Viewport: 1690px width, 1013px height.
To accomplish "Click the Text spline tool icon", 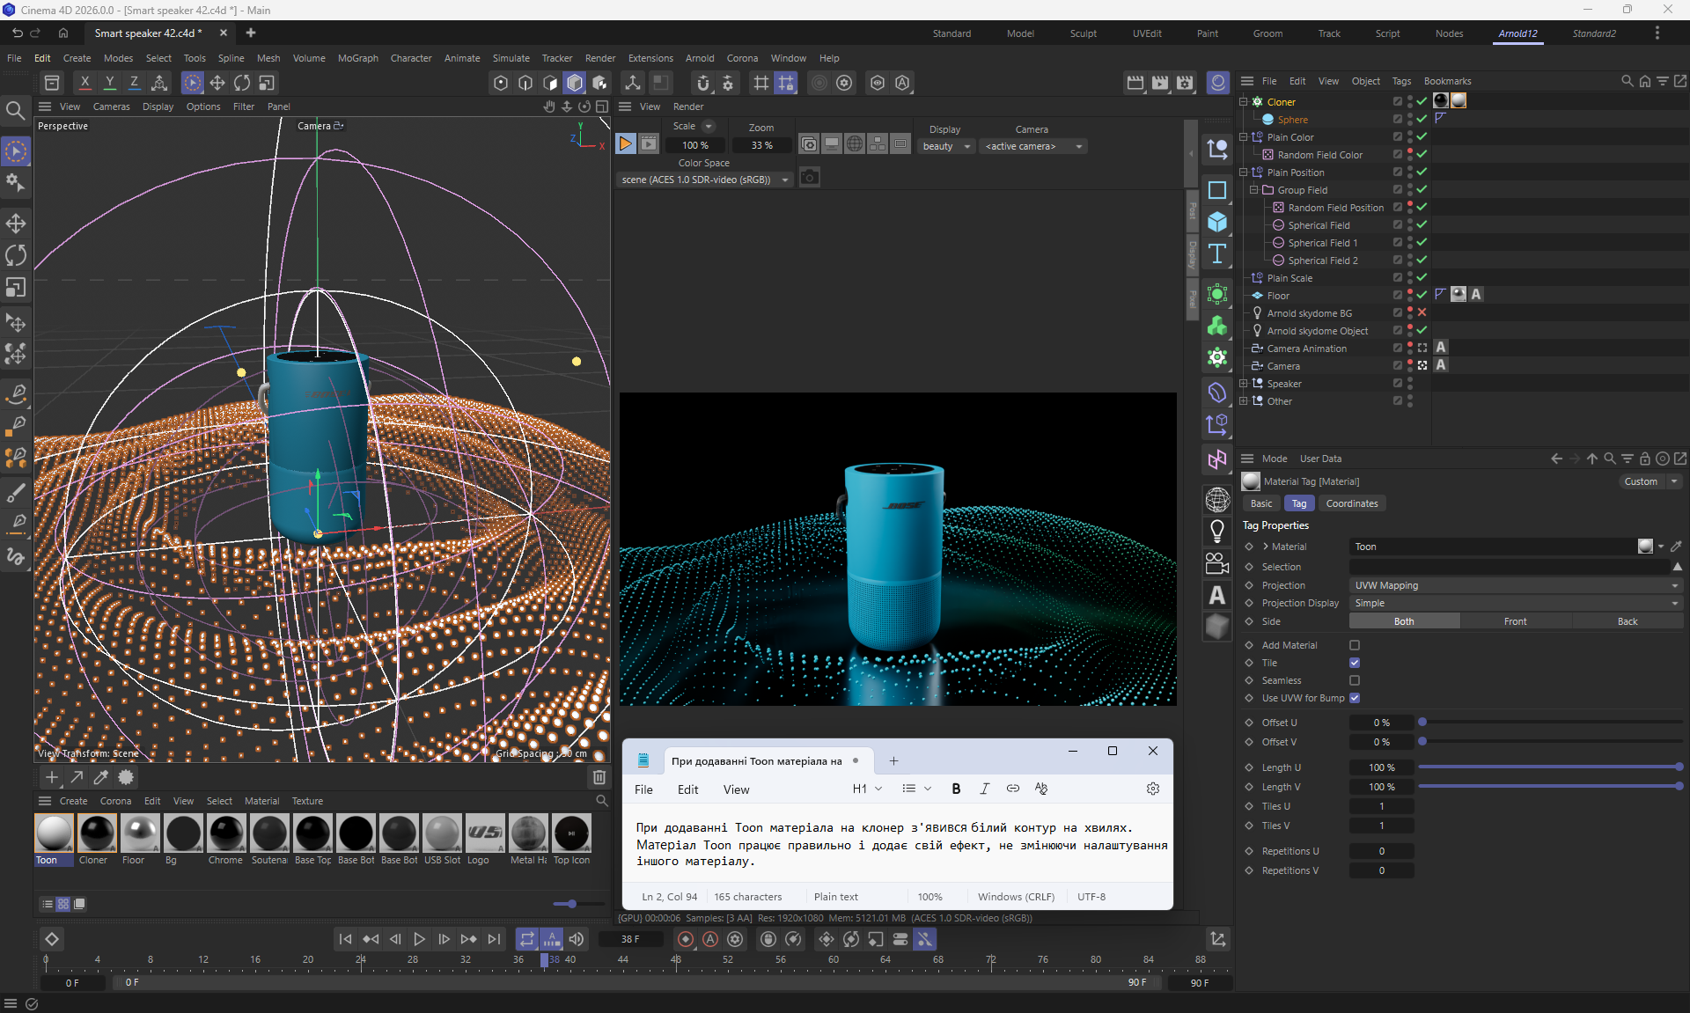I will coord(1217,254).
